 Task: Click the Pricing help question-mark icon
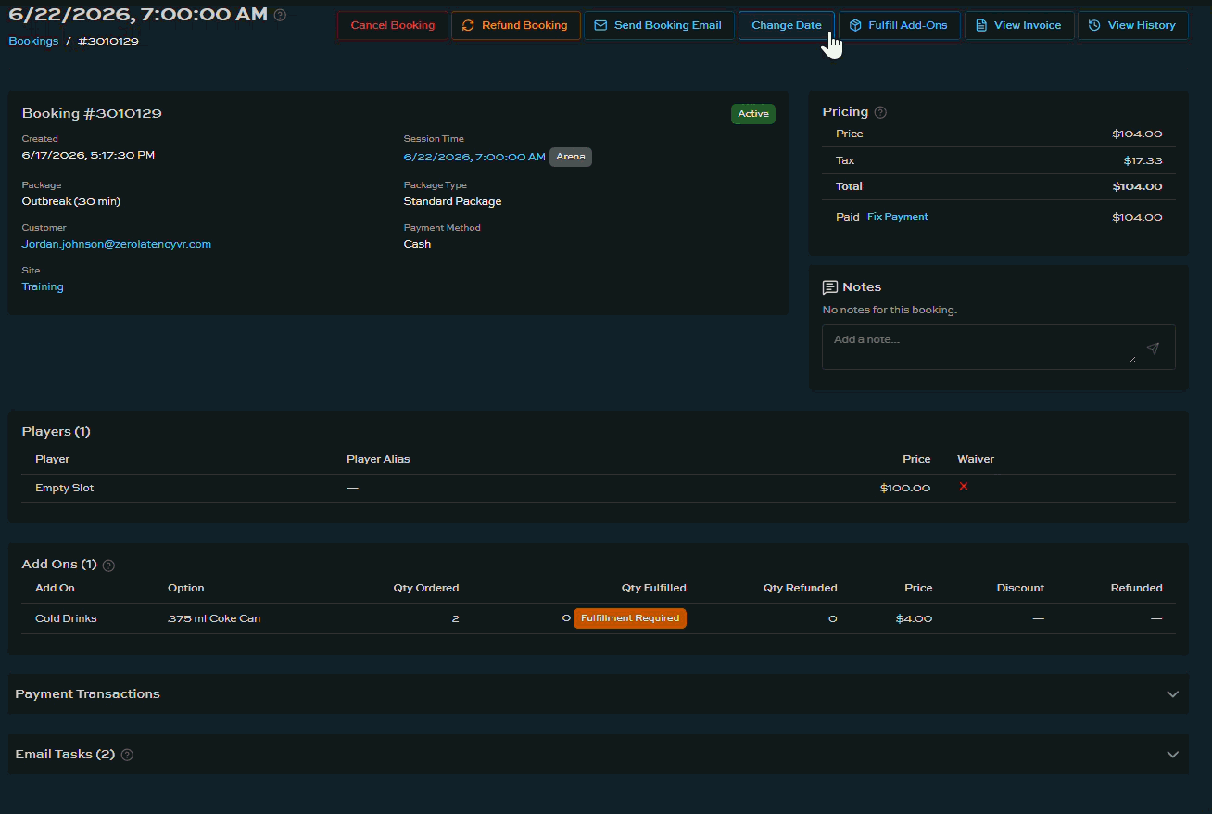(880, 112)
